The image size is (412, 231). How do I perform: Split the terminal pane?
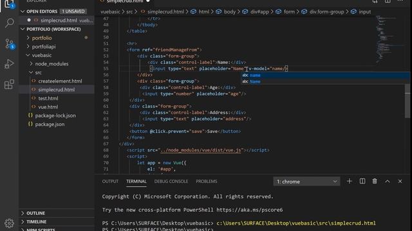tap(362, 181)
